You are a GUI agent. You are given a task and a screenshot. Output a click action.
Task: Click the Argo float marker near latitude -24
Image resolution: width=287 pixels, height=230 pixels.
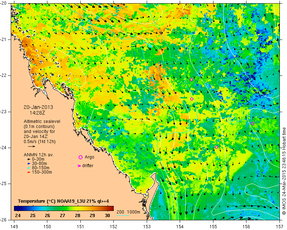[x=217, y=147]
